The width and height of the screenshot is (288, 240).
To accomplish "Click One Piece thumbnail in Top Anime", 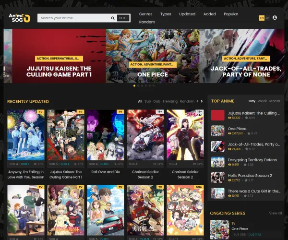I will click(218, 131).
